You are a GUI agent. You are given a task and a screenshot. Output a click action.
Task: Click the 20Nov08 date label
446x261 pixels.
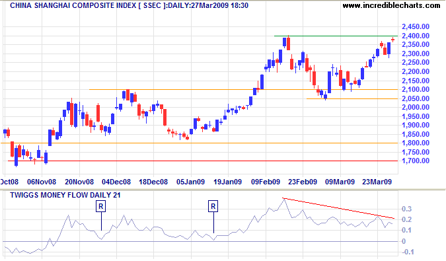pyautogui.click(x=79, y=182)
